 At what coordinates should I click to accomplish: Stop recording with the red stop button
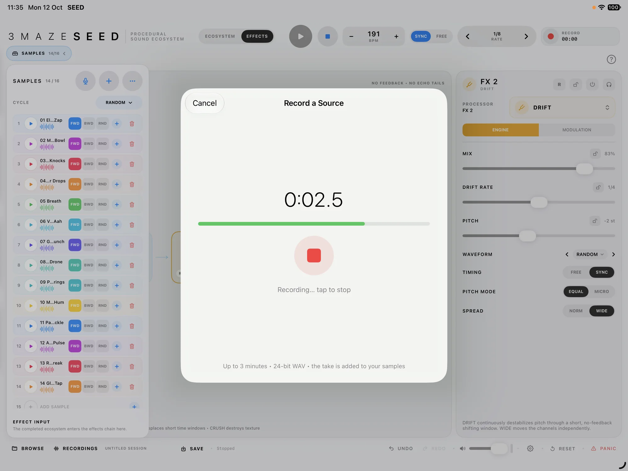click(314, 255)
